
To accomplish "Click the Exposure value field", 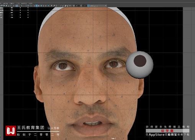I will point(77,6).
